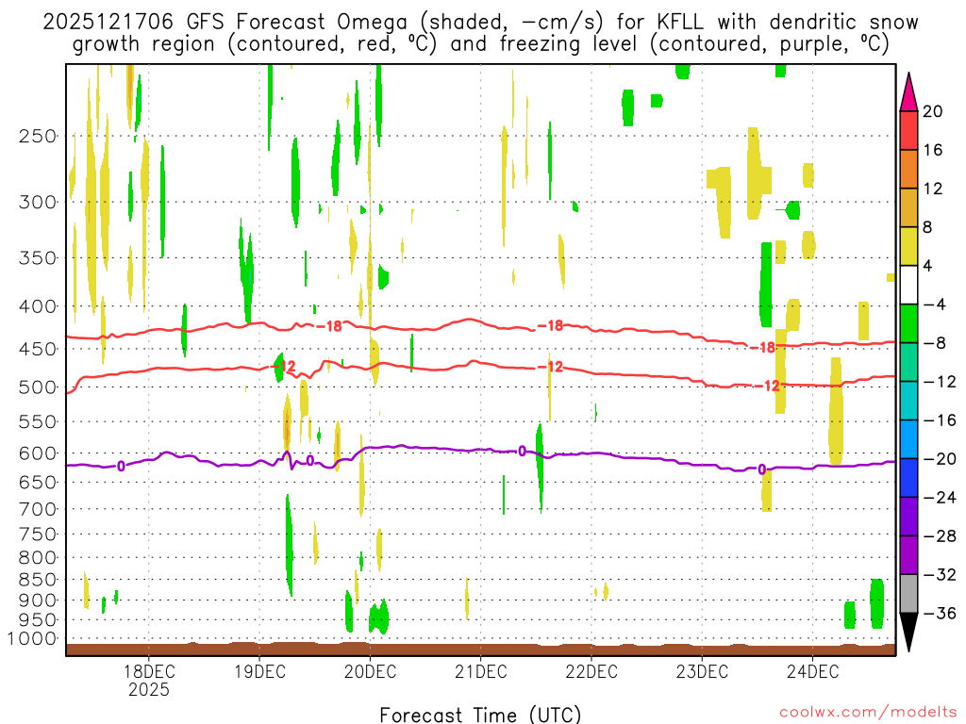The height and width of the screenshot is (724, 966).
Task: Click the purple 0 label near 23DEC
Action: [x=762, y=469]
